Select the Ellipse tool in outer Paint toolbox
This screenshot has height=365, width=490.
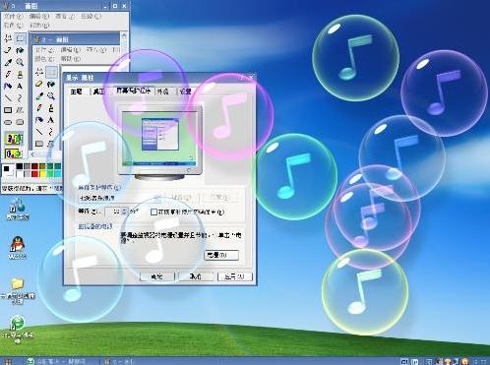[x=8, y=122]
